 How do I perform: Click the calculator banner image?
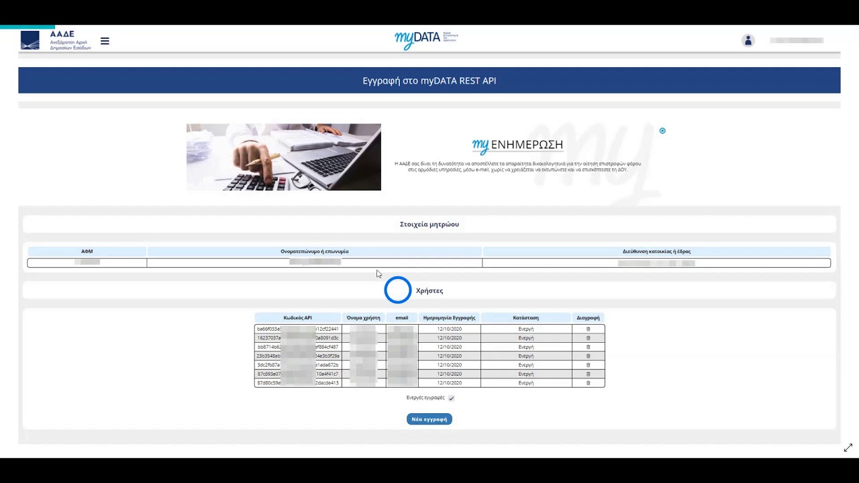(x=283, y=157)
